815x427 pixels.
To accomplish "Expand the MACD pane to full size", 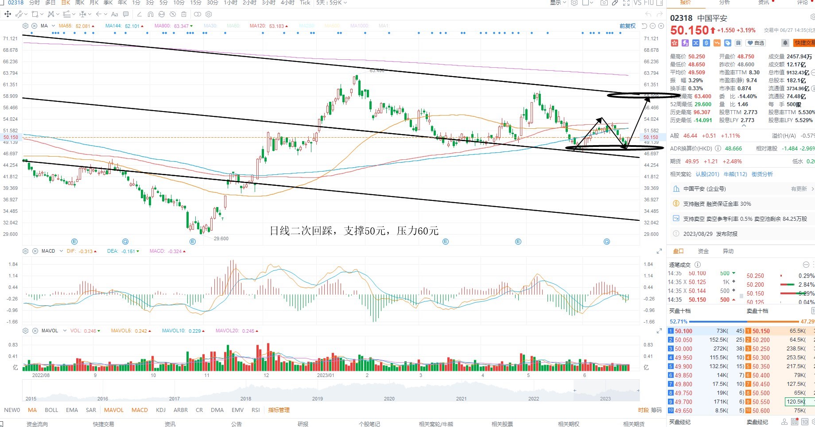I will pos(659,251).
